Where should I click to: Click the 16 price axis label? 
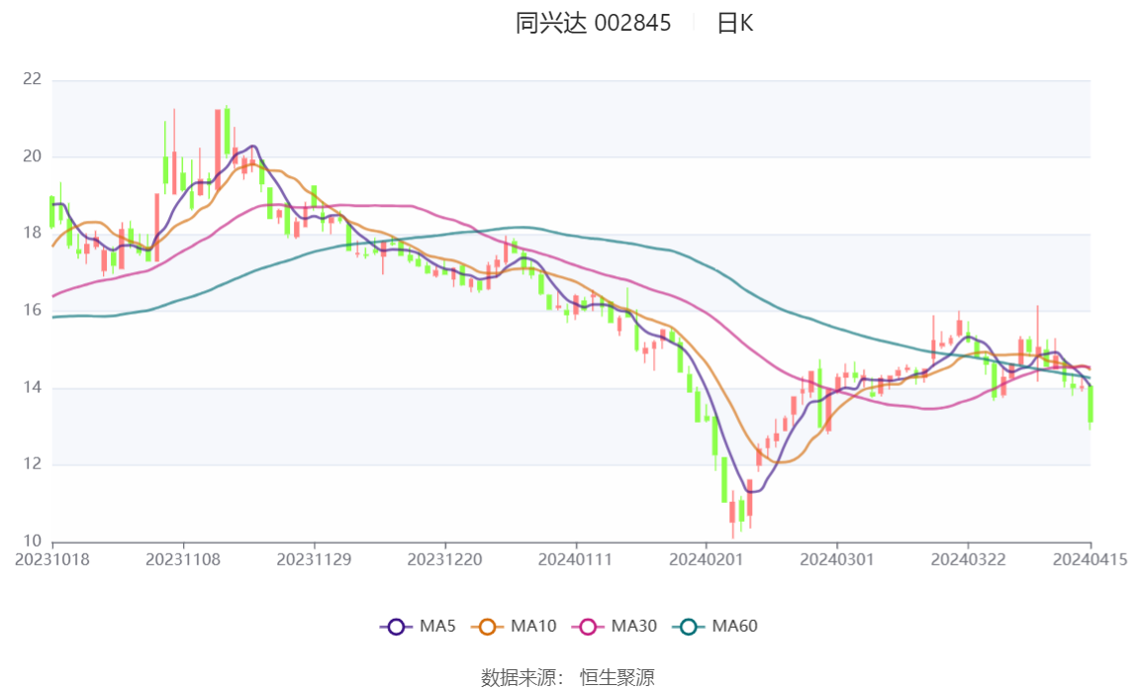click(x=32, y=310)
